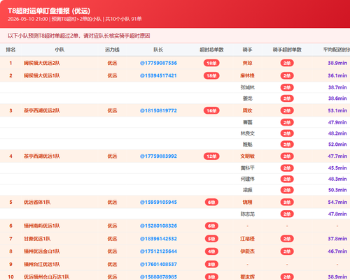Click the 运力线 column header
This screenshot has width=350, height=280.
pyautogui.click(x=112, y=50)
